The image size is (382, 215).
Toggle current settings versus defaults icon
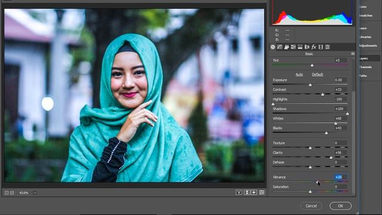[x=261, y=192]
